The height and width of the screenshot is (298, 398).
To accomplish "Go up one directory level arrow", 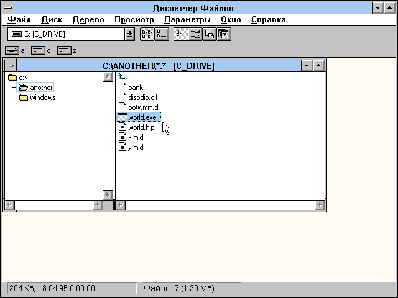I will tap(123, 77).
